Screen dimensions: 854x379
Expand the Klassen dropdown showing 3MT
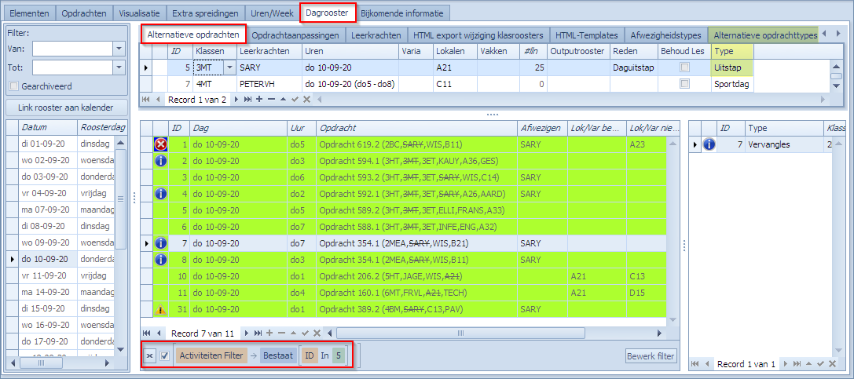(x=229, y=68)
